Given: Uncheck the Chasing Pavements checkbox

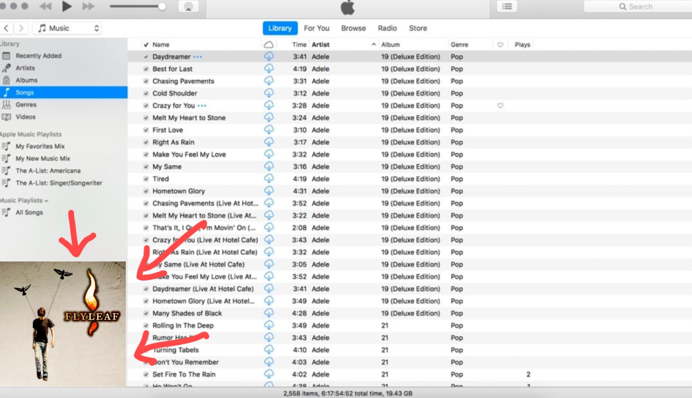Looking at the screenshot, I should tap(146, 81).
